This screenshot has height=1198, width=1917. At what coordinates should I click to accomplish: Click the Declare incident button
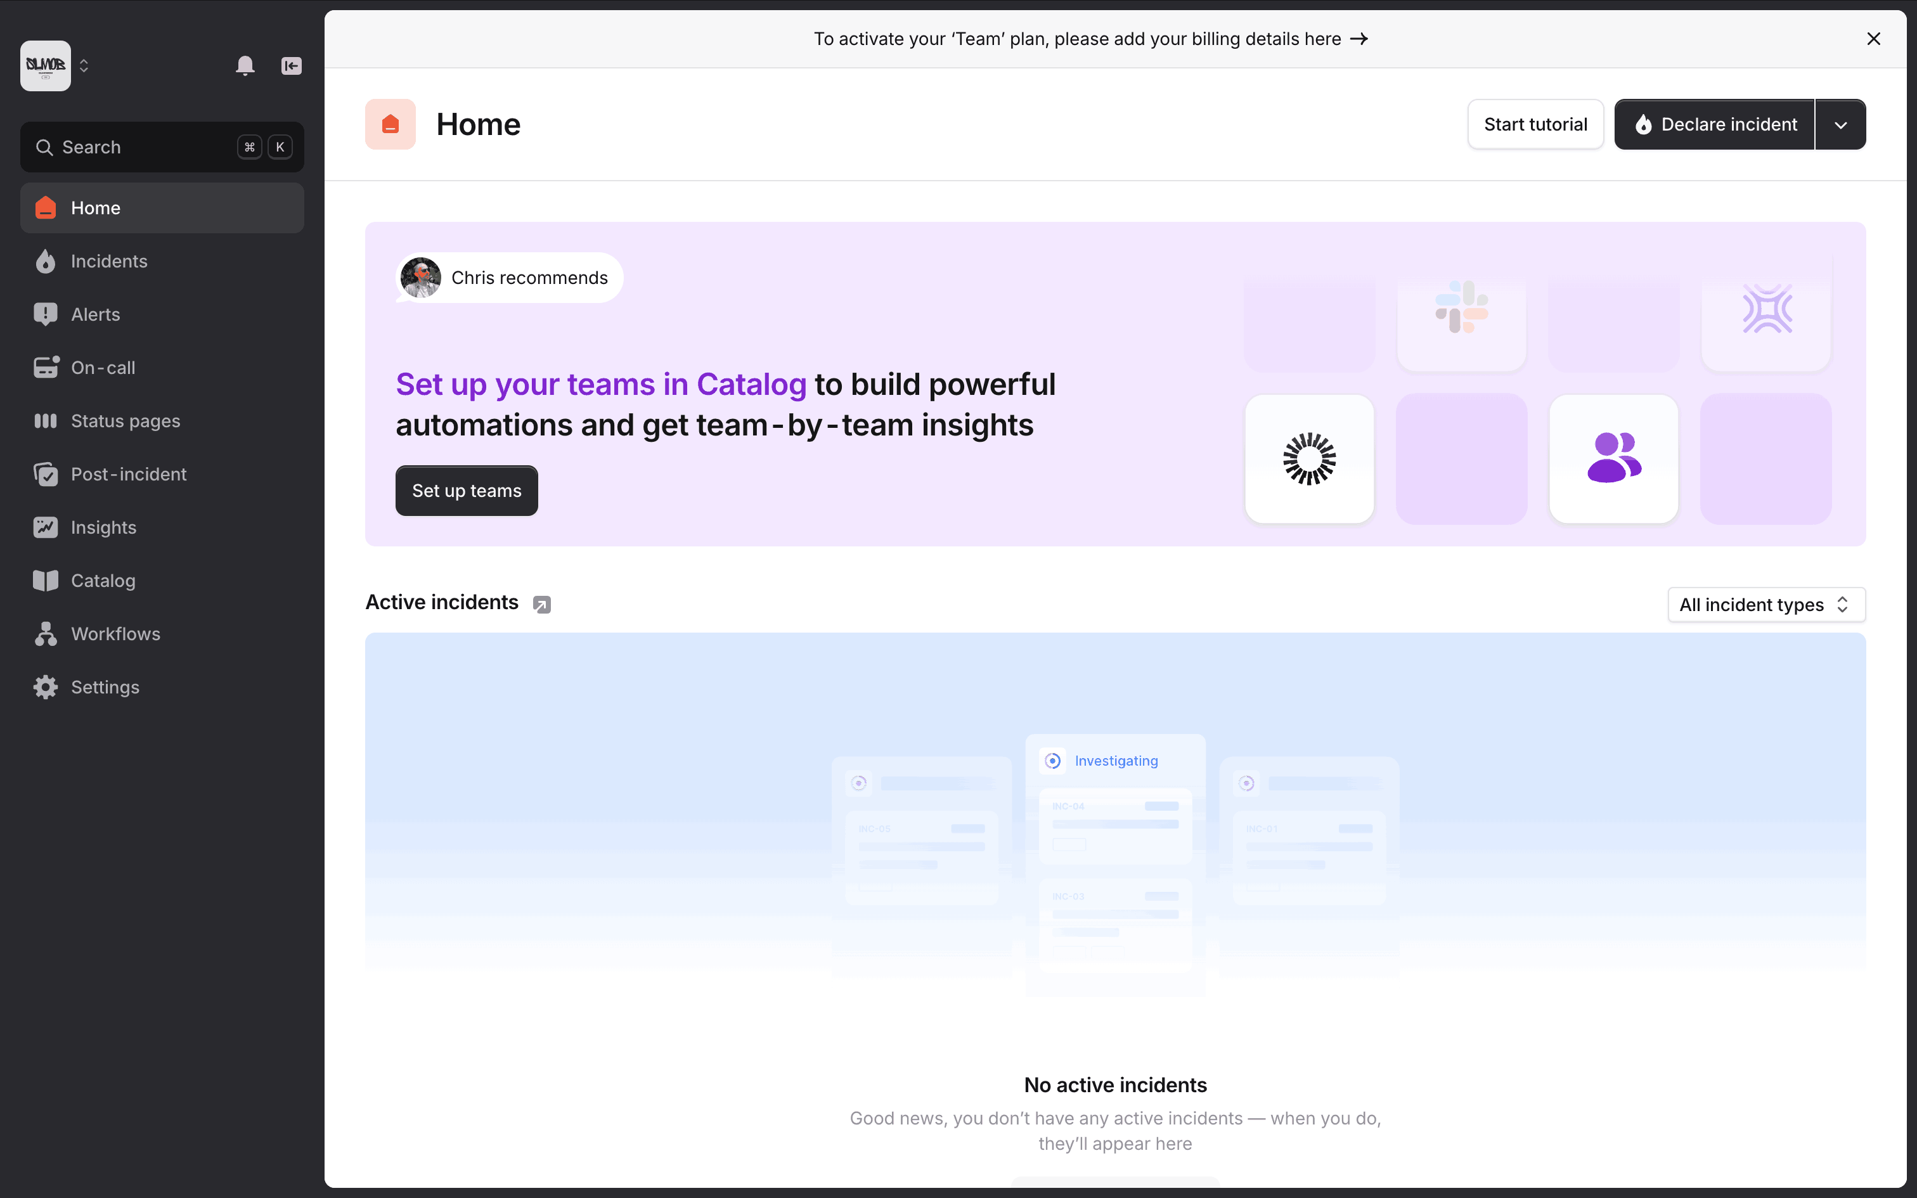1714,124
